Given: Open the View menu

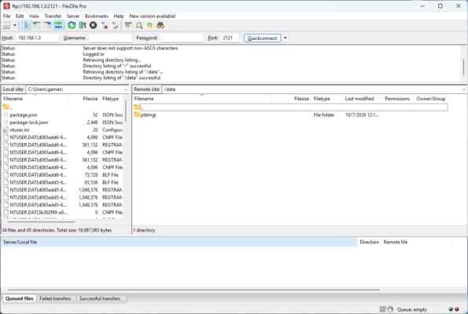Looking at the screenshot, I should 34,16.
